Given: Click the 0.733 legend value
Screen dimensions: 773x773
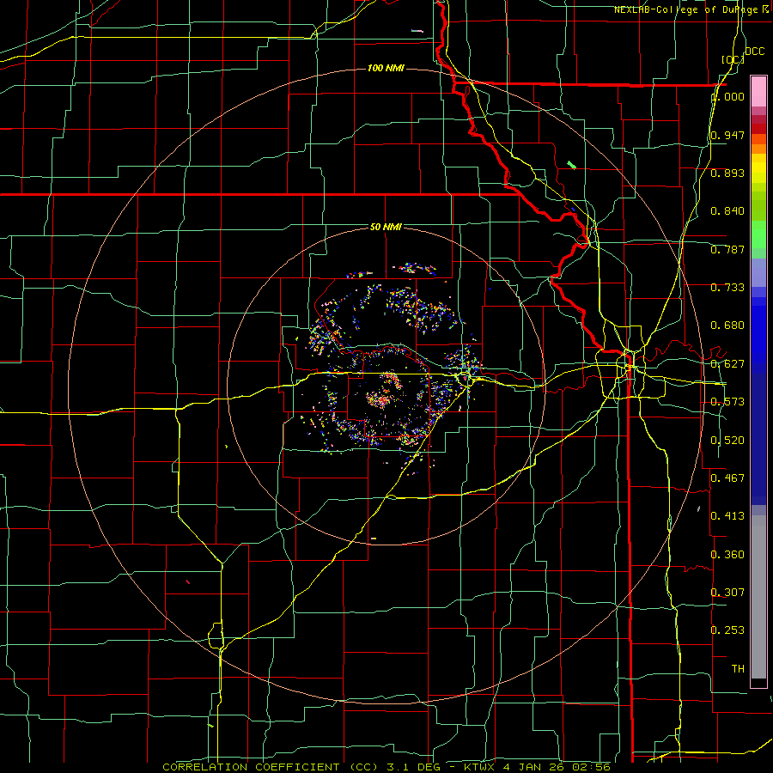Looking at the screenshot, I should [727, 288].
